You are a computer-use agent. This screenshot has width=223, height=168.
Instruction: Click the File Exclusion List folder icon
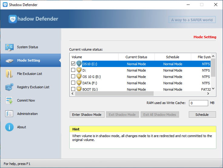click(9, 74)
